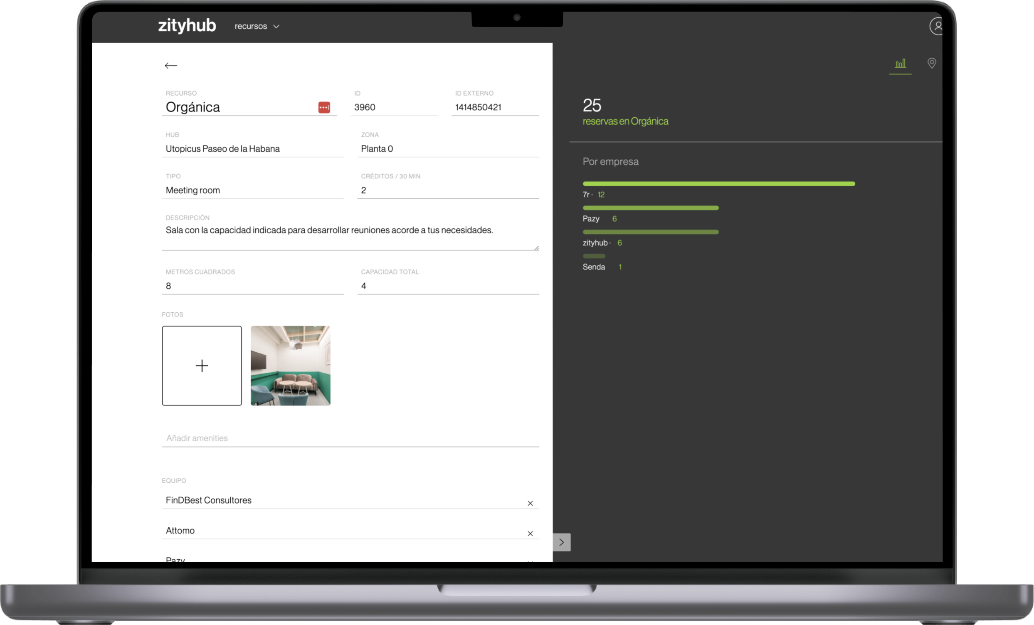
Task: Open the Zona field Planta 0
Action: [447, 148]
